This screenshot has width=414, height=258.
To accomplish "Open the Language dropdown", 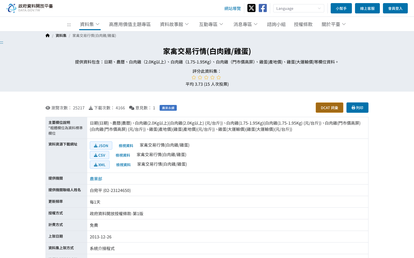I will click(299, 8).
